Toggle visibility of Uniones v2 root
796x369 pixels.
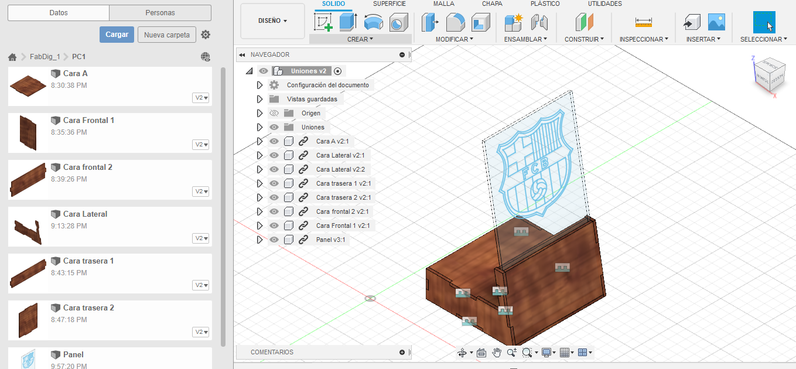[264, 71]
